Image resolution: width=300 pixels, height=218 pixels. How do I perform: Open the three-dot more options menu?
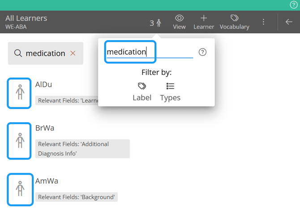(263, 22)
